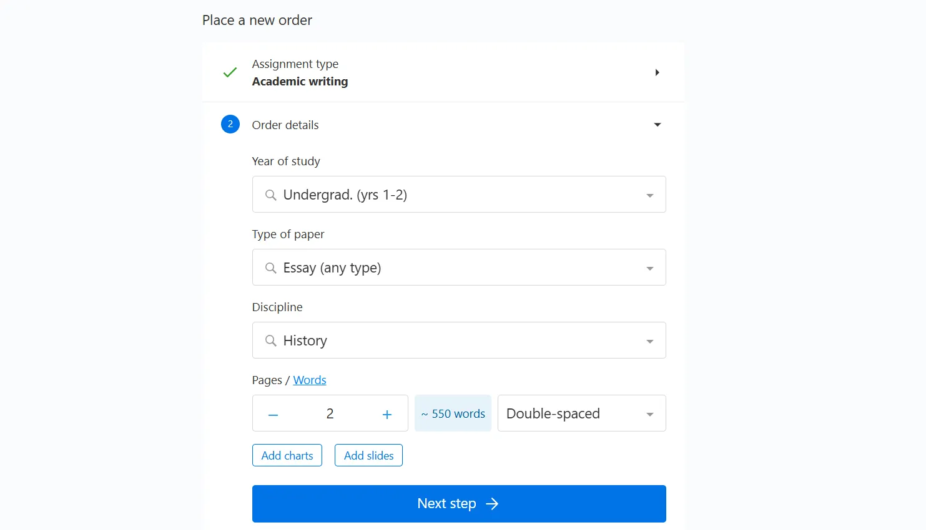Click the Academic writing section header
Viewport: 926px width, 530px height.
coord(443,72)
